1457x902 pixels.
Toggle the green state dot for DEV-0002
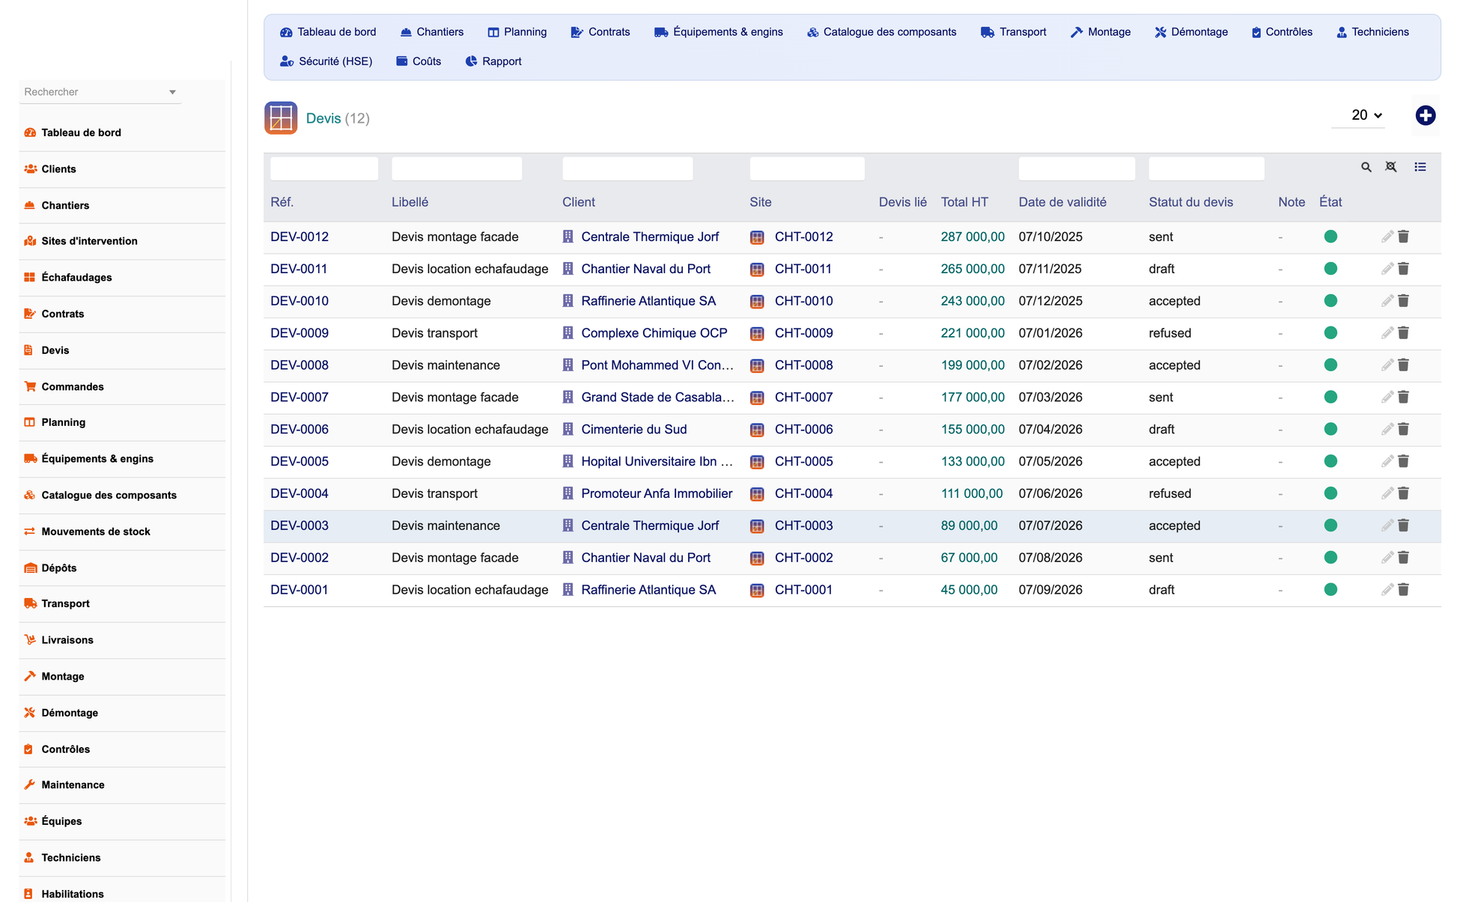click(x=1330, y=558)
